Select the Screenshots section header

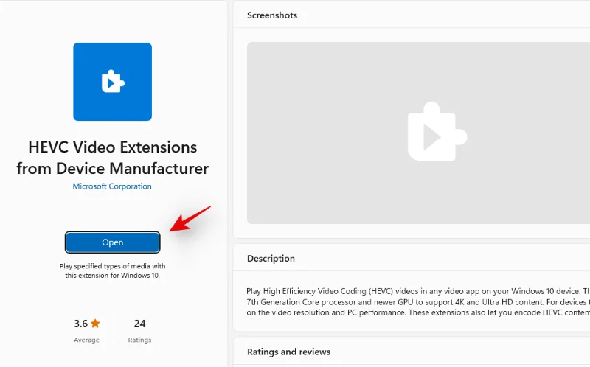tap(272, 15)
